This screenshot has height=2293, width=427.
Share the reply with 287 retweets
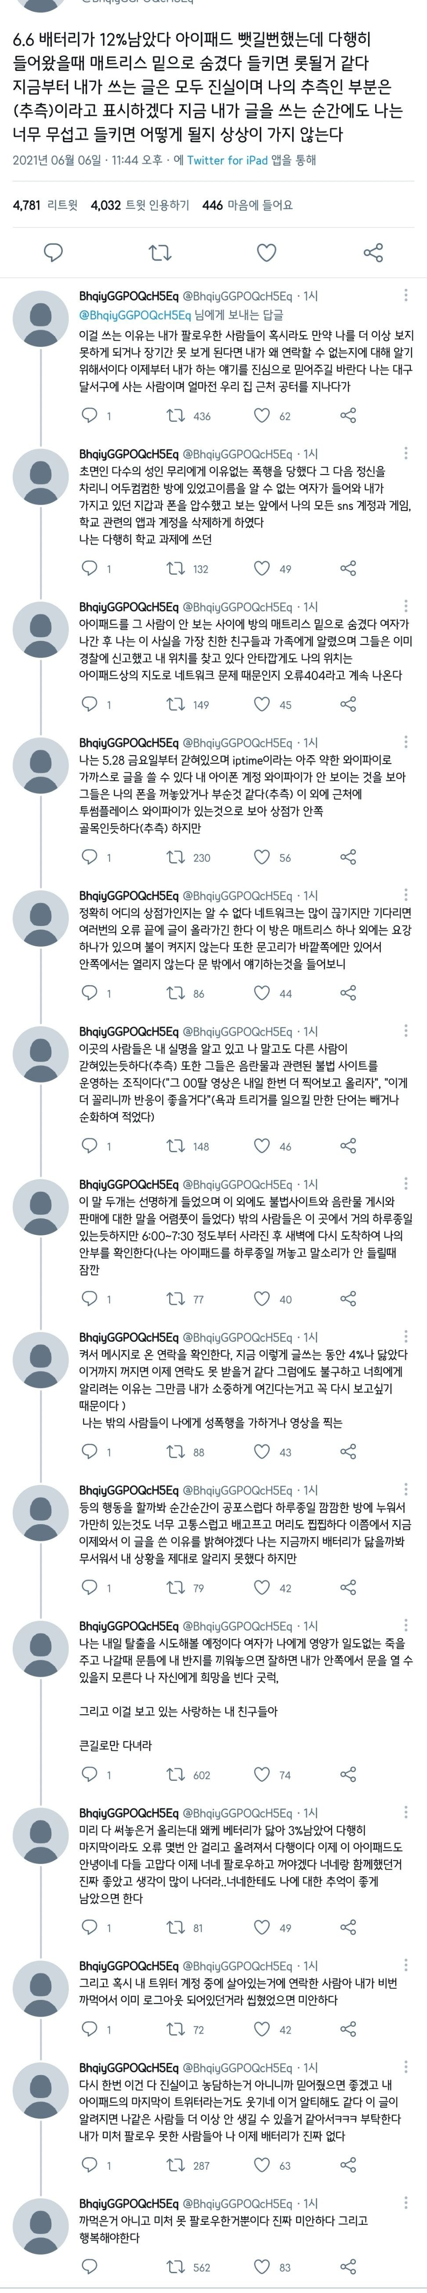[349, 2164]
